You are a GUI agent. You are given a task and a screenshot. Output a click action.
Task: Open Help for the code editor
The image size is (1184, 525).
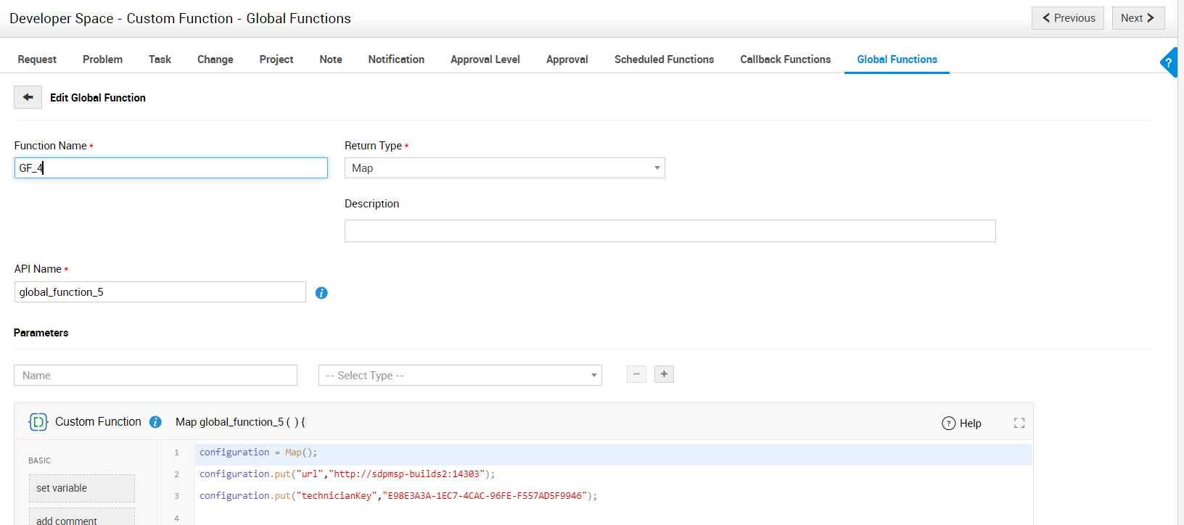[961, 423]
